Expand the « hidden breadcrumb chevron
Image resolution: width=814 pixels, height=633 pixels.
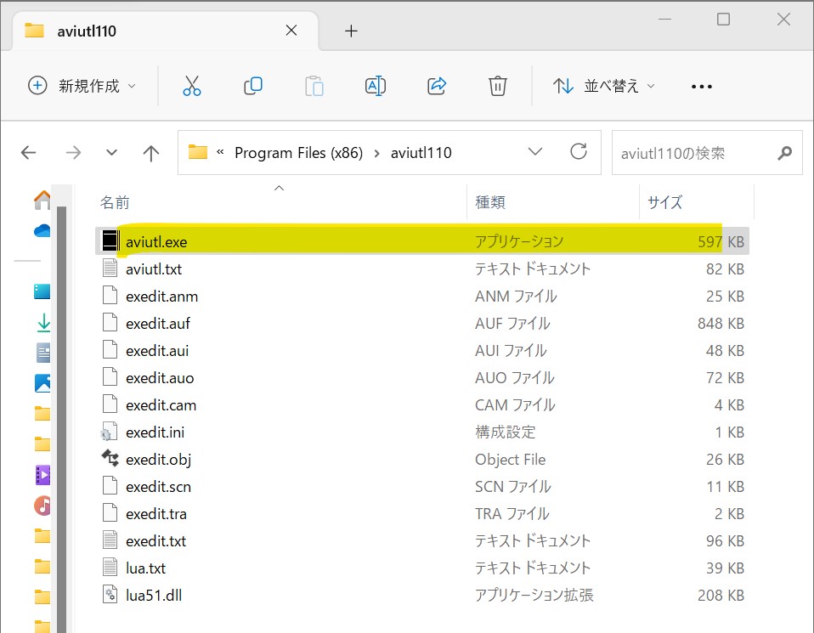pyautogui.click(x=220, y=152)
